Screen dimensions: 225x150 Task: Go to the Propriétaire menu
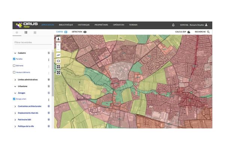(102, 25)
